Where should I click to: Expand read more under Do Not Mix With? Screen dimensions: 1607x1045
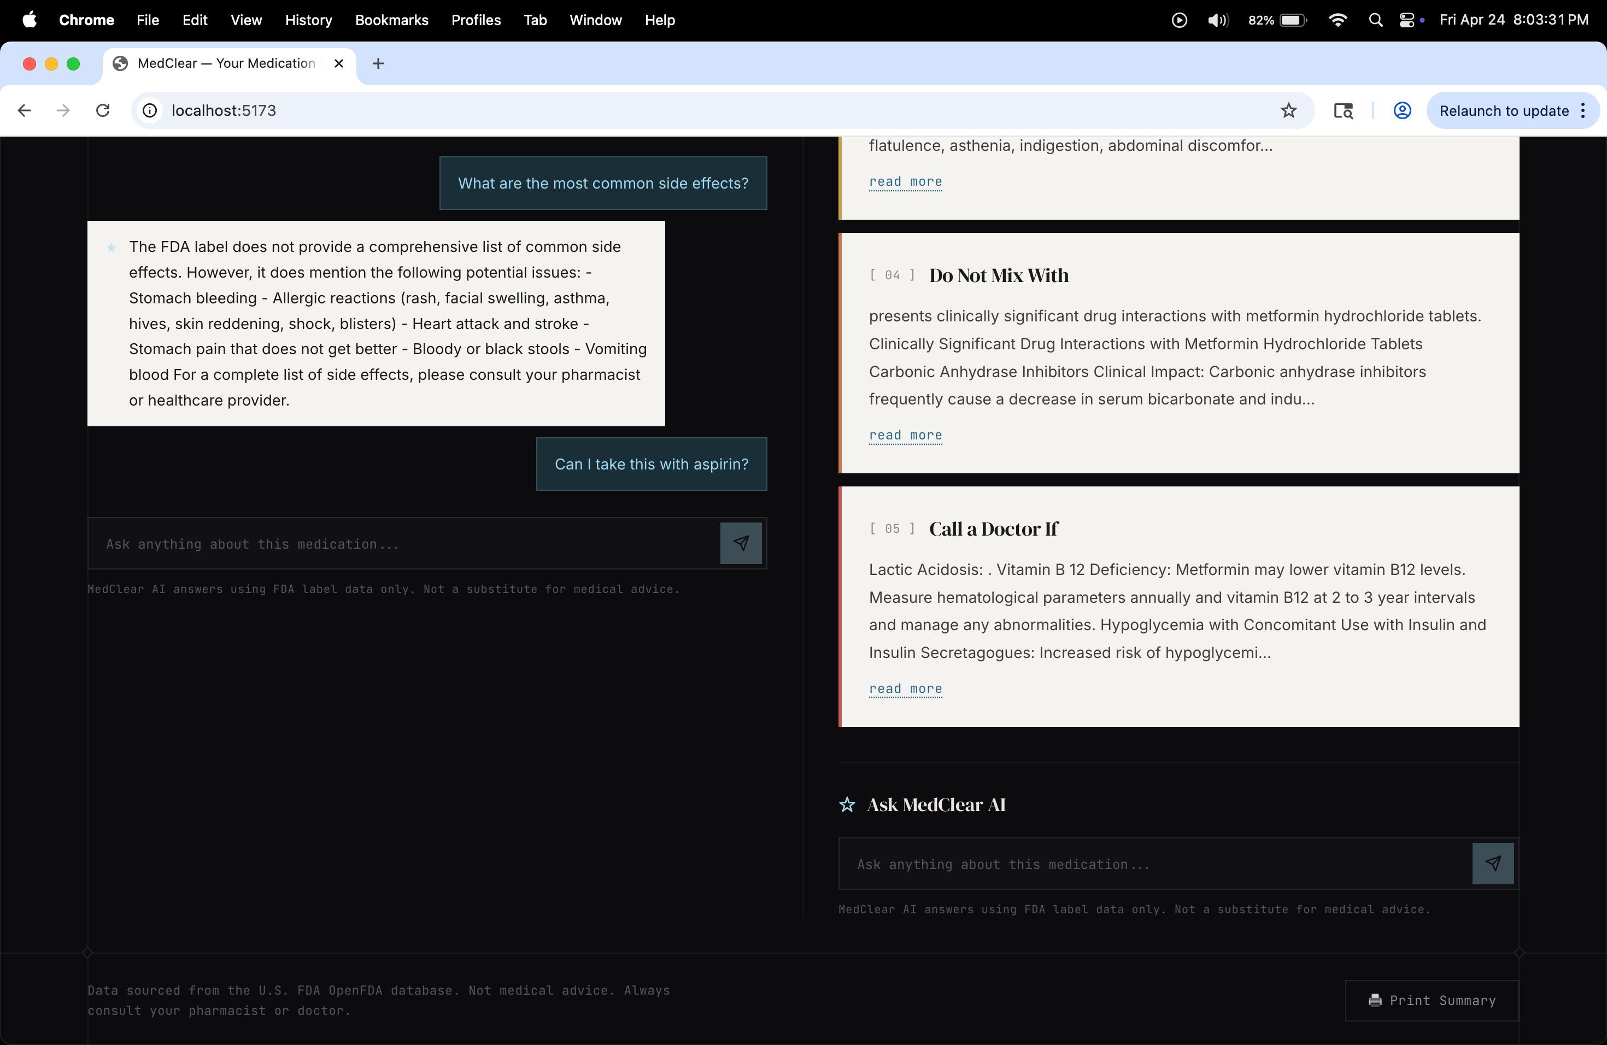click(x=905, y=436)
